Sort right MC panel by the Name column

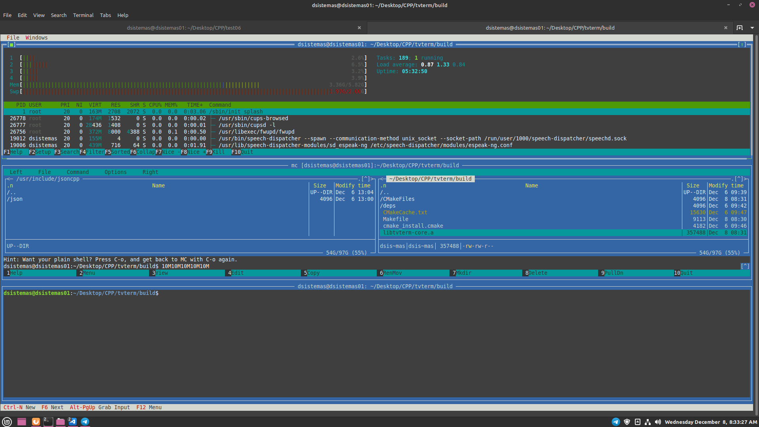(531, 185)
